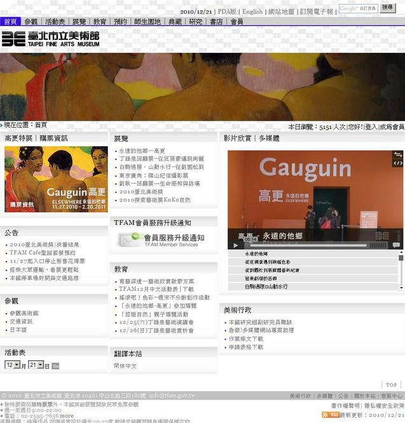The height and width of the screenshot is (423, 405).
Task: Open 隱私權安全政策 privacy link
Action: pos(384,406)
